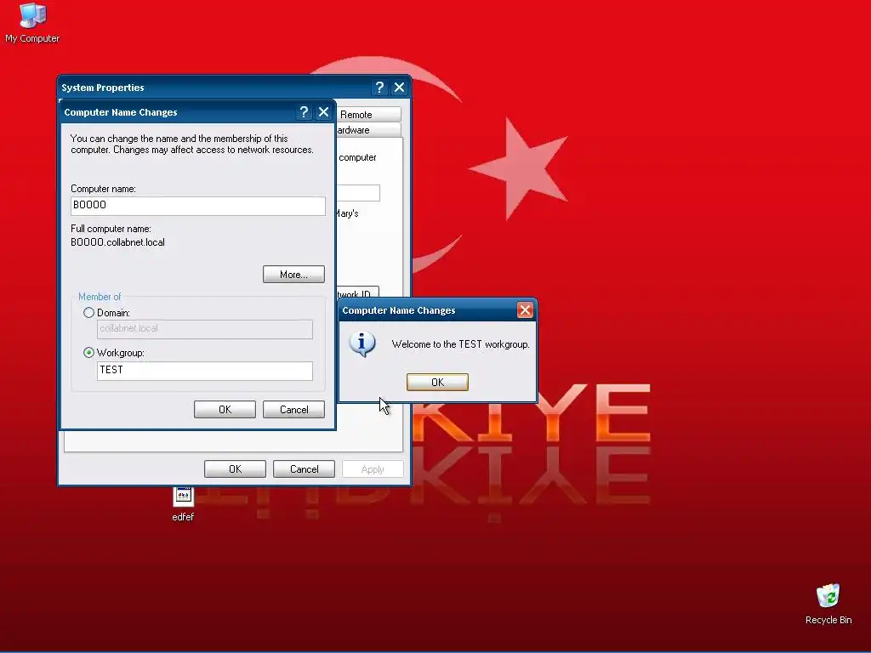Close the Computer Name Changes dialog with X
Viewport: 871px width, 653px height.
click(x=323, y=112)
